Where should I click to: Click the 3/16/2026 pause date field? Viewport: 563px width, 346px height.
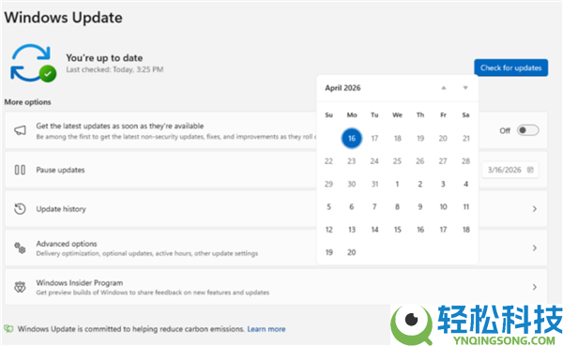[510, 170]
